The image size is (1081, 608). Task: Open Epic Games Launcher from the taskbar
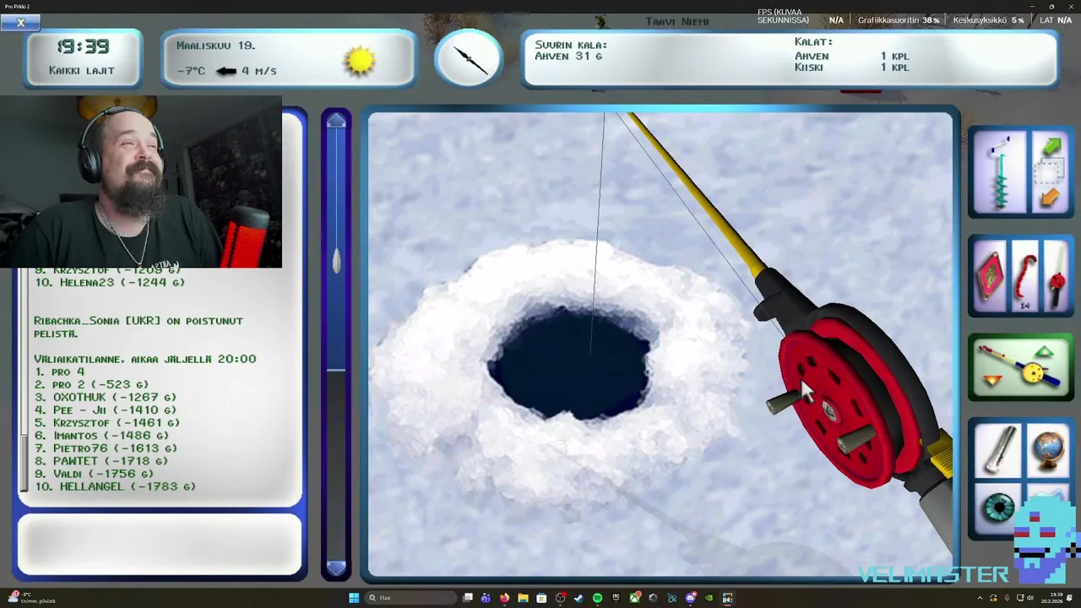[616, 598]
